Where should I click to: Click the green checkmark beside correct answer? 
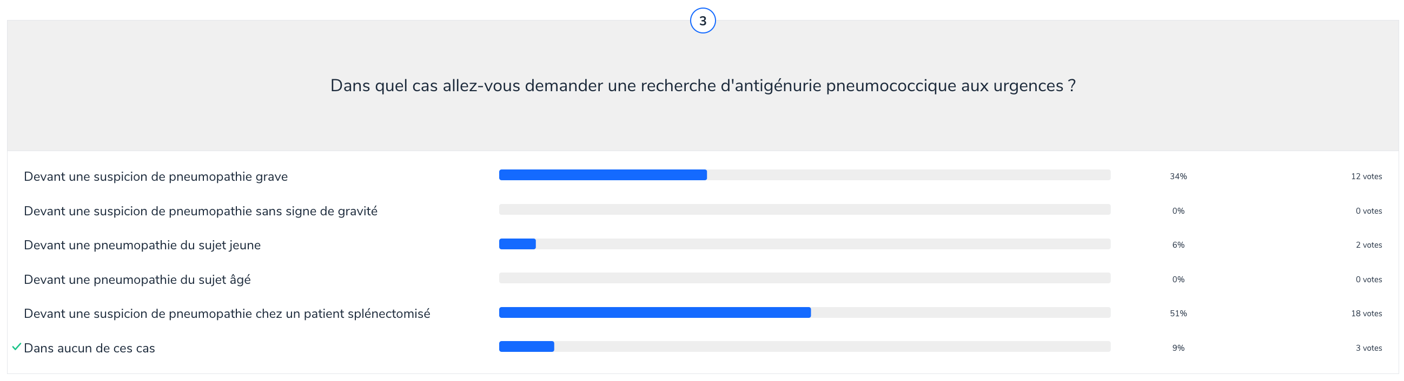(x=16, y=347)
